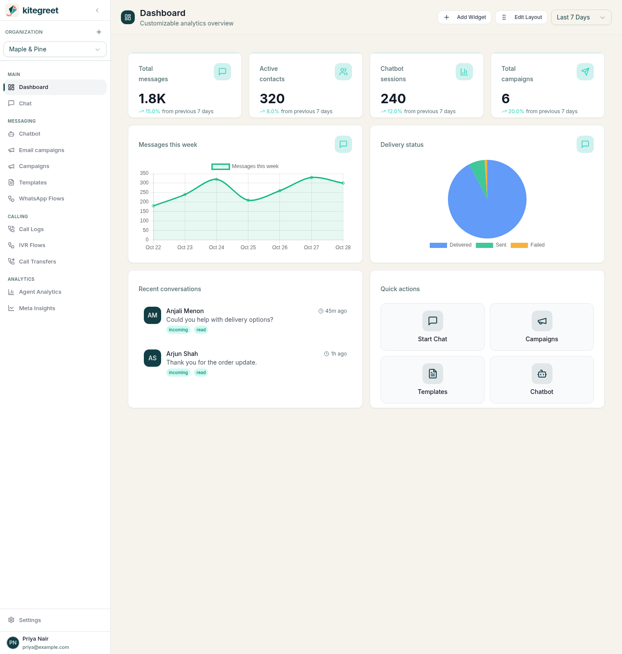The image size is (622, 654).
Task: Toggle the Delivered legend swatch
Action: [x=438, y=245]
